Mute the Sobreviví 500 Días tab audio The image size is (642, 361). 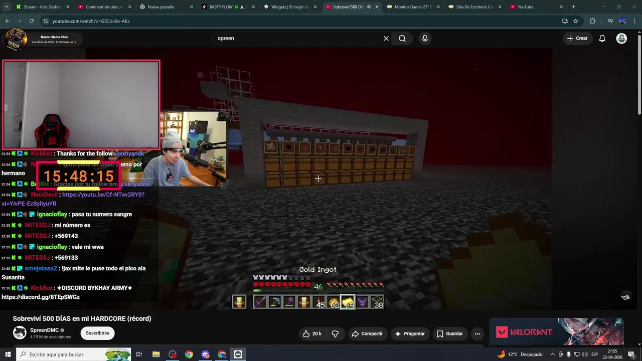click(x=369, y=7)
